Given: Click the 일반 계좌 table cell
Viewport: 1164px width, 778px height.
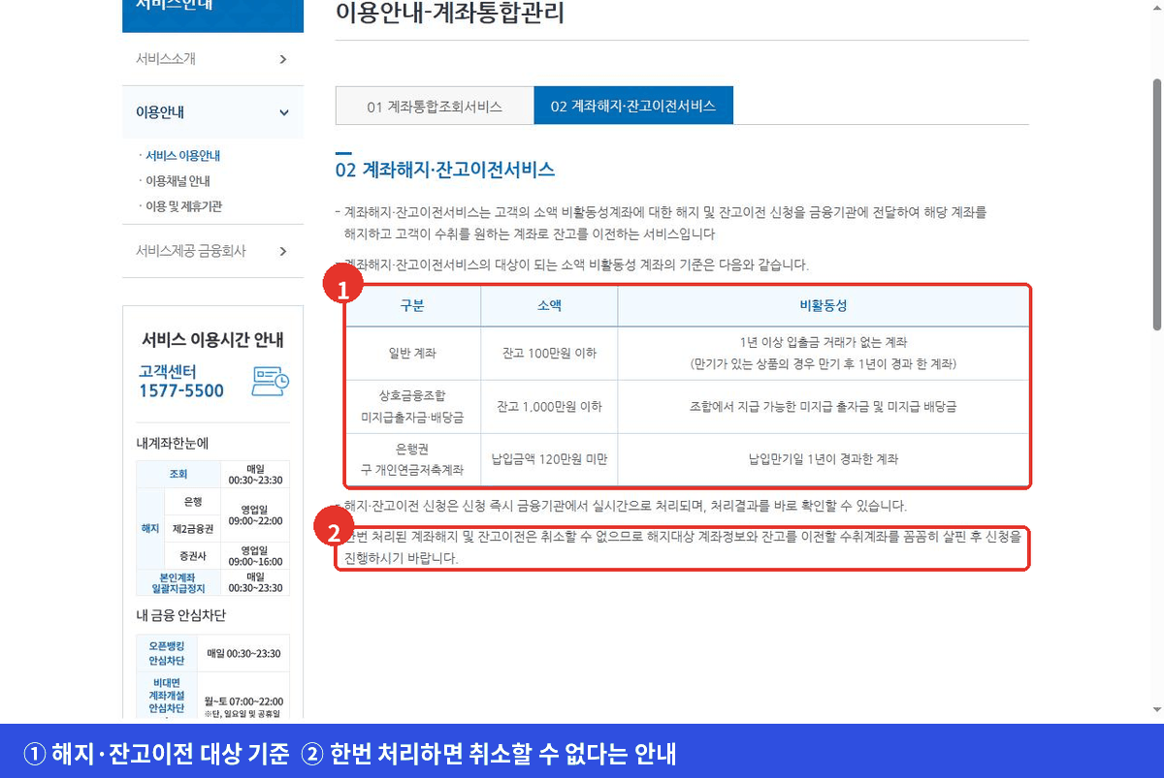Looking at the screenshot, I should pos(412,354).
